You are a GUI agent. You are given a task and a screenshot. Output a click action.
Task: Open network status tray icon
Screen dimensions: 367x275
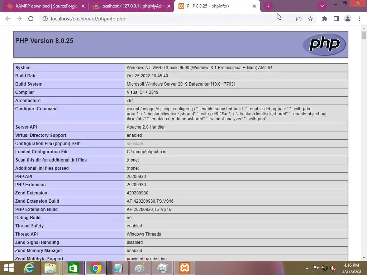tap(324, 268)
